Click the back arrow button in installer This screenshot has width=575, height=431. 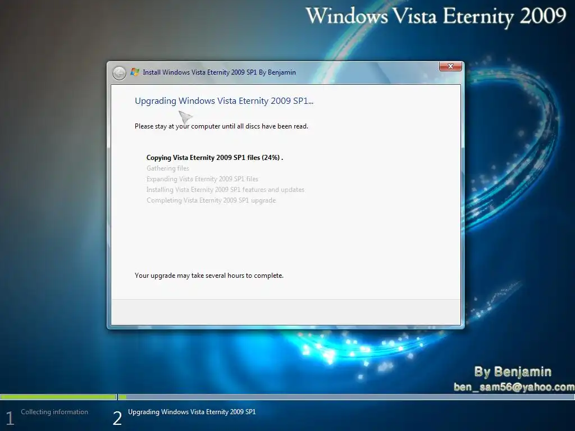point(119,73)
